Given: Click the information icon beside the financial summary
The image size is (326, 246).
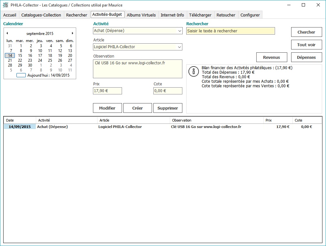Looking at the screenshot, I should 194,71.
